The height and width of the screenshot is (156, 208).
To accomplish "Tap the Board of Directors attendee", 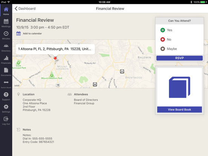I will tap(86, 100).
